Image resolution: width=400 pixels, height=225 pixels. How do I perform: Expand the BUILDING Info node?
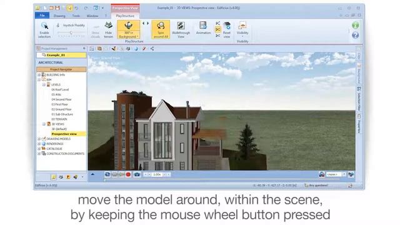click(39, 75)
